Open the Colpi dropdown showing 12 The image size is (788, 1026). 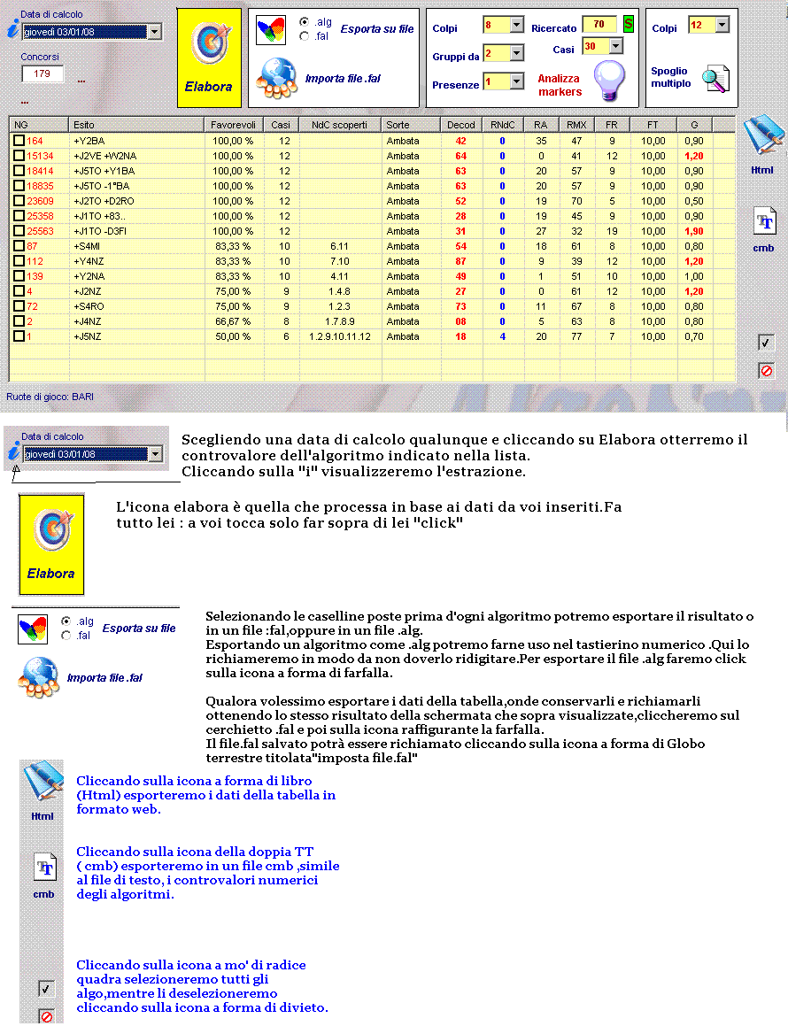[722, 25]
